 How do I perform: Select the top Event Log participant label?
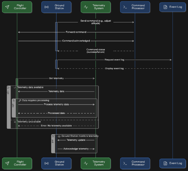pos(176,7)
